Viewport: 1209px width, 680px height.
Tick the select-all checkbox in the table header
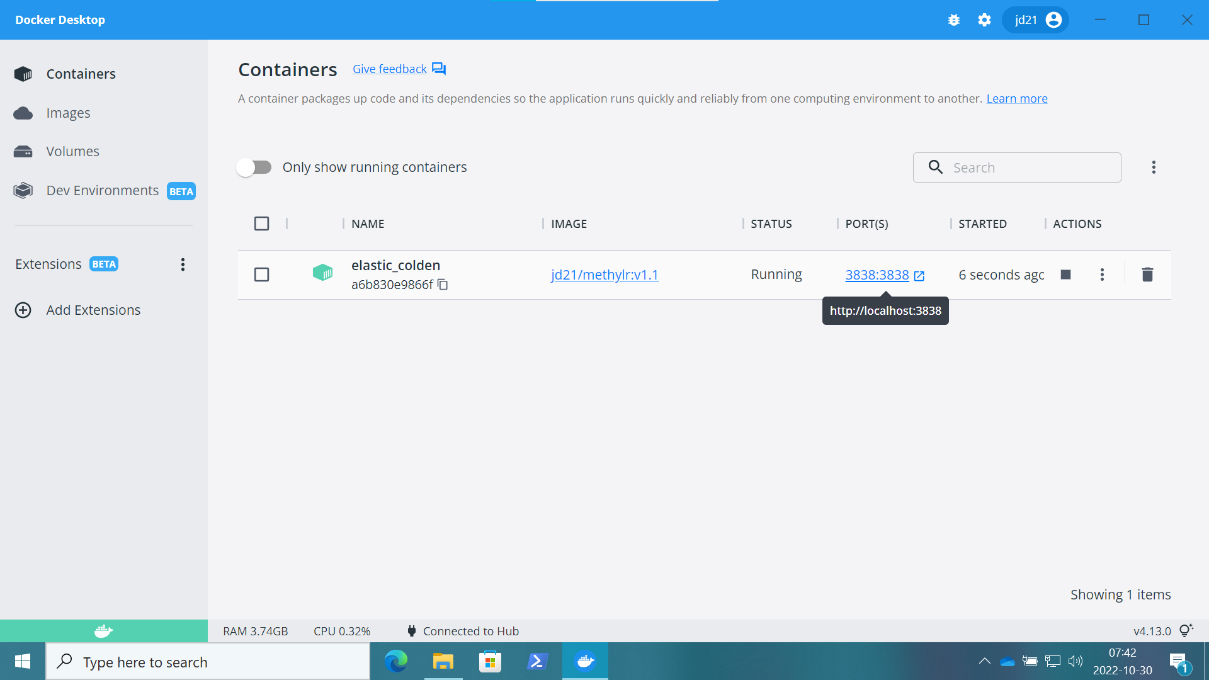click(261, 224)
